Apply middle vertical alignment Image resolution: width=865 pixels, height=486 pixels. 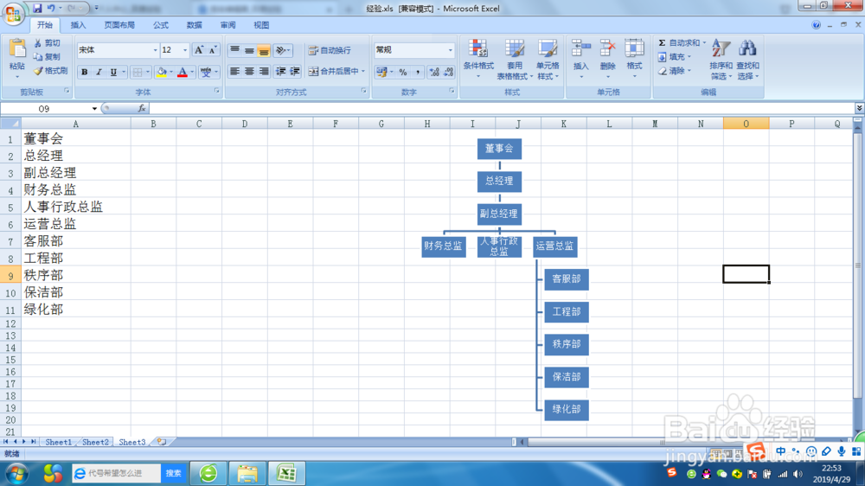[x=249, y=50]
